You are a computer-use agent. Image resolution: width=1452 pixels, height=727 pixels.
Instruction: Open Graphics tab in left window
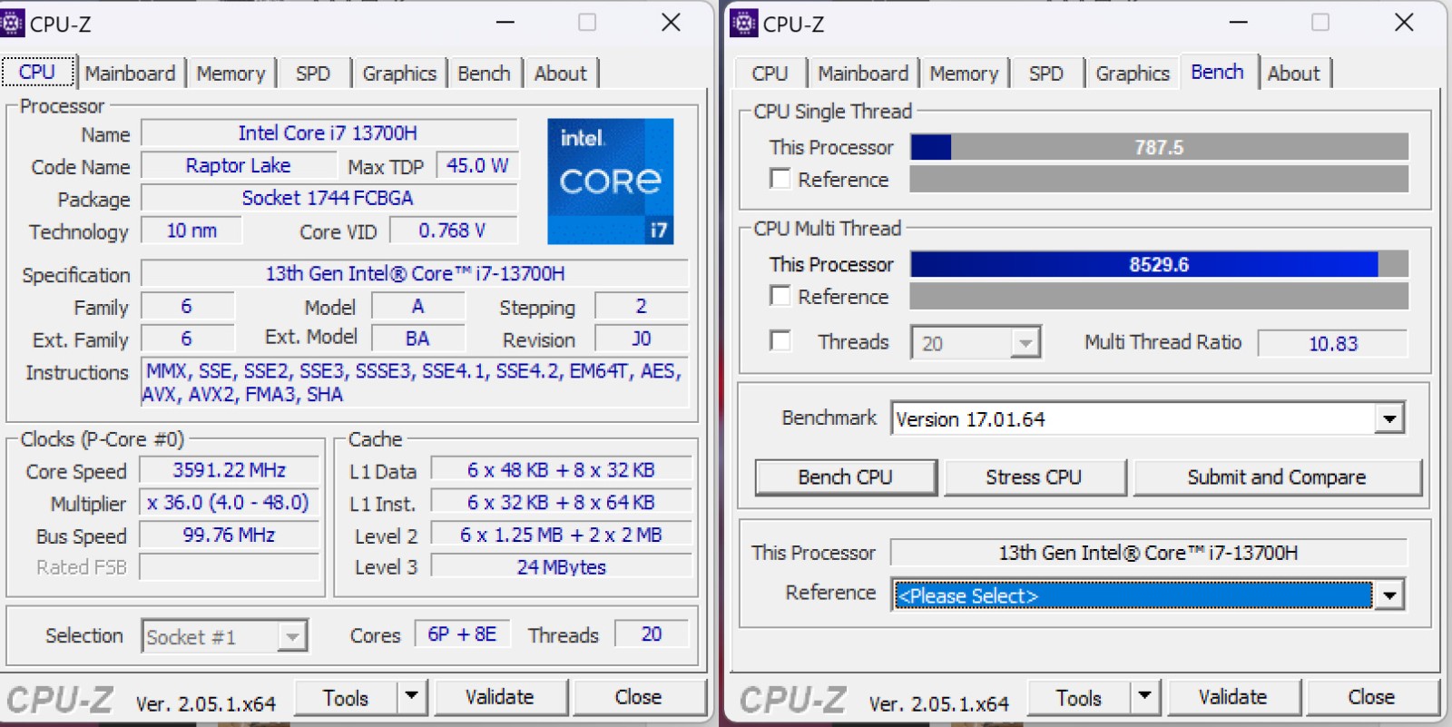point(399,74)
